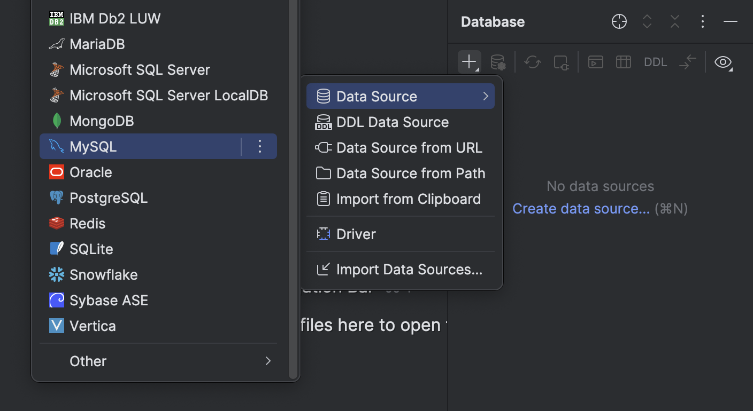
Task: Select Import from Clipboard menu entry
Action: 409,199
